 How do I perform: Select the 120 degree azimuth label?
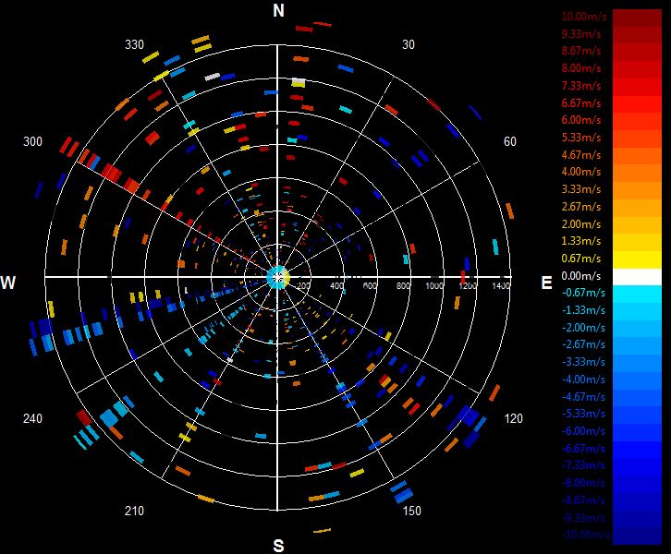514,418
